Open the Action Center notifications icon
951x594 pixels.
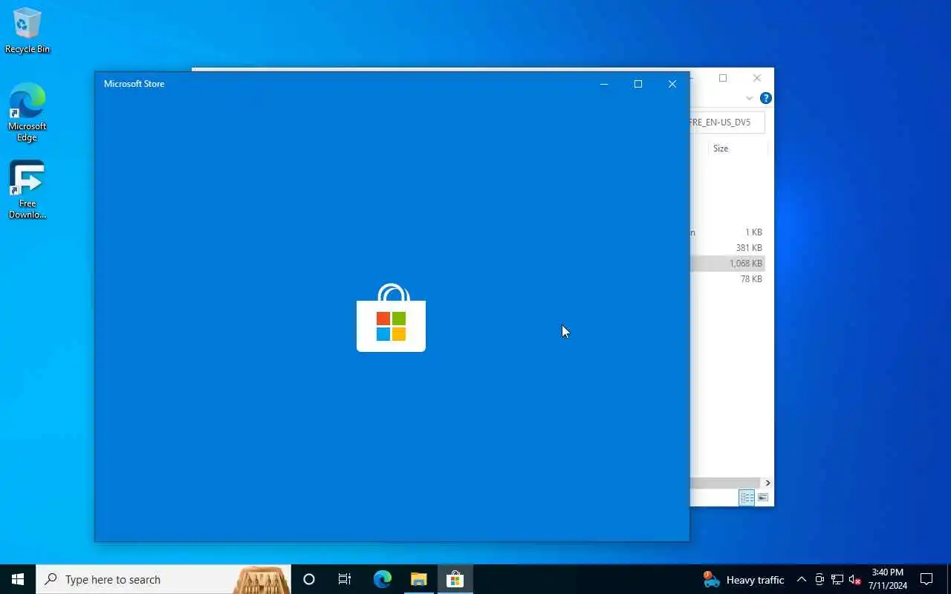(926, 579)
